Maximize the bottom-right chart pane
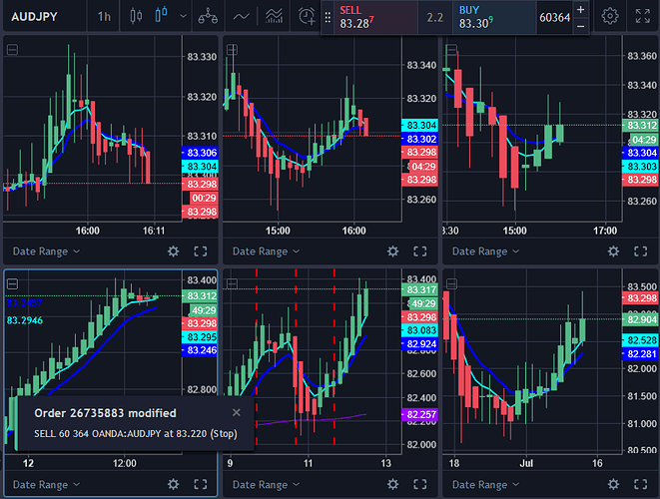The image size is (660, 499). pyautogui.click(x=640, y=484)
